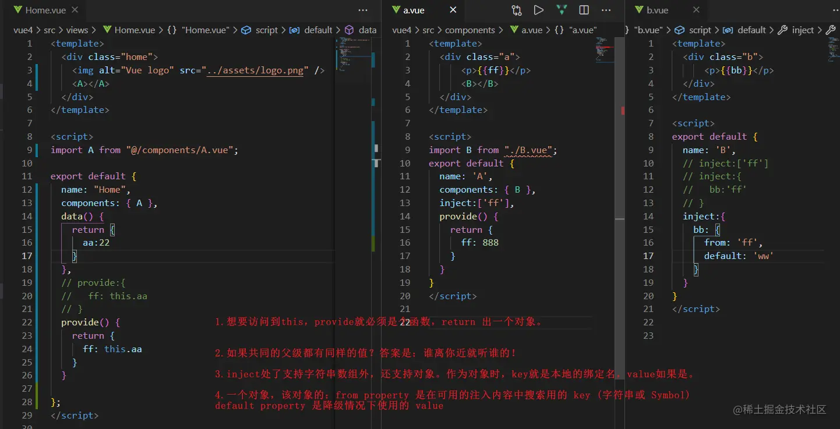The width and height of the screenshot is (840, 429).
Task: Follow the ../assets/logo.png path in Home.vue
Action: click(255, 70)
